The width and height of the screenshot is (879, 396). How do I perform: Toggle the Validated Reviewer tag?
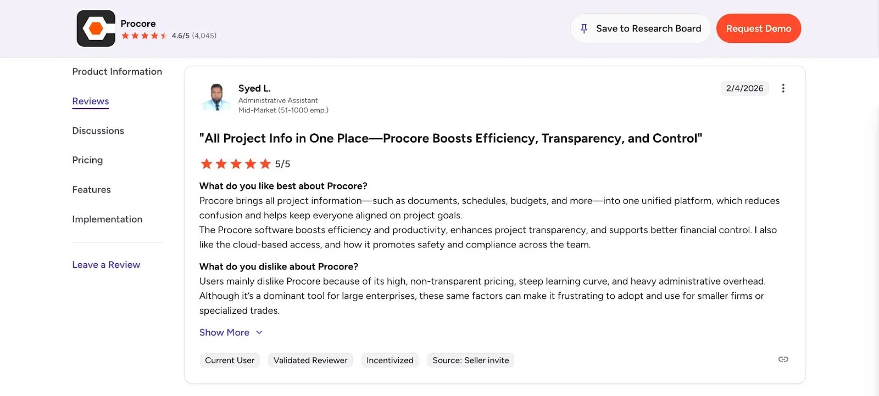pyautogui.click(x=310, y=360)
